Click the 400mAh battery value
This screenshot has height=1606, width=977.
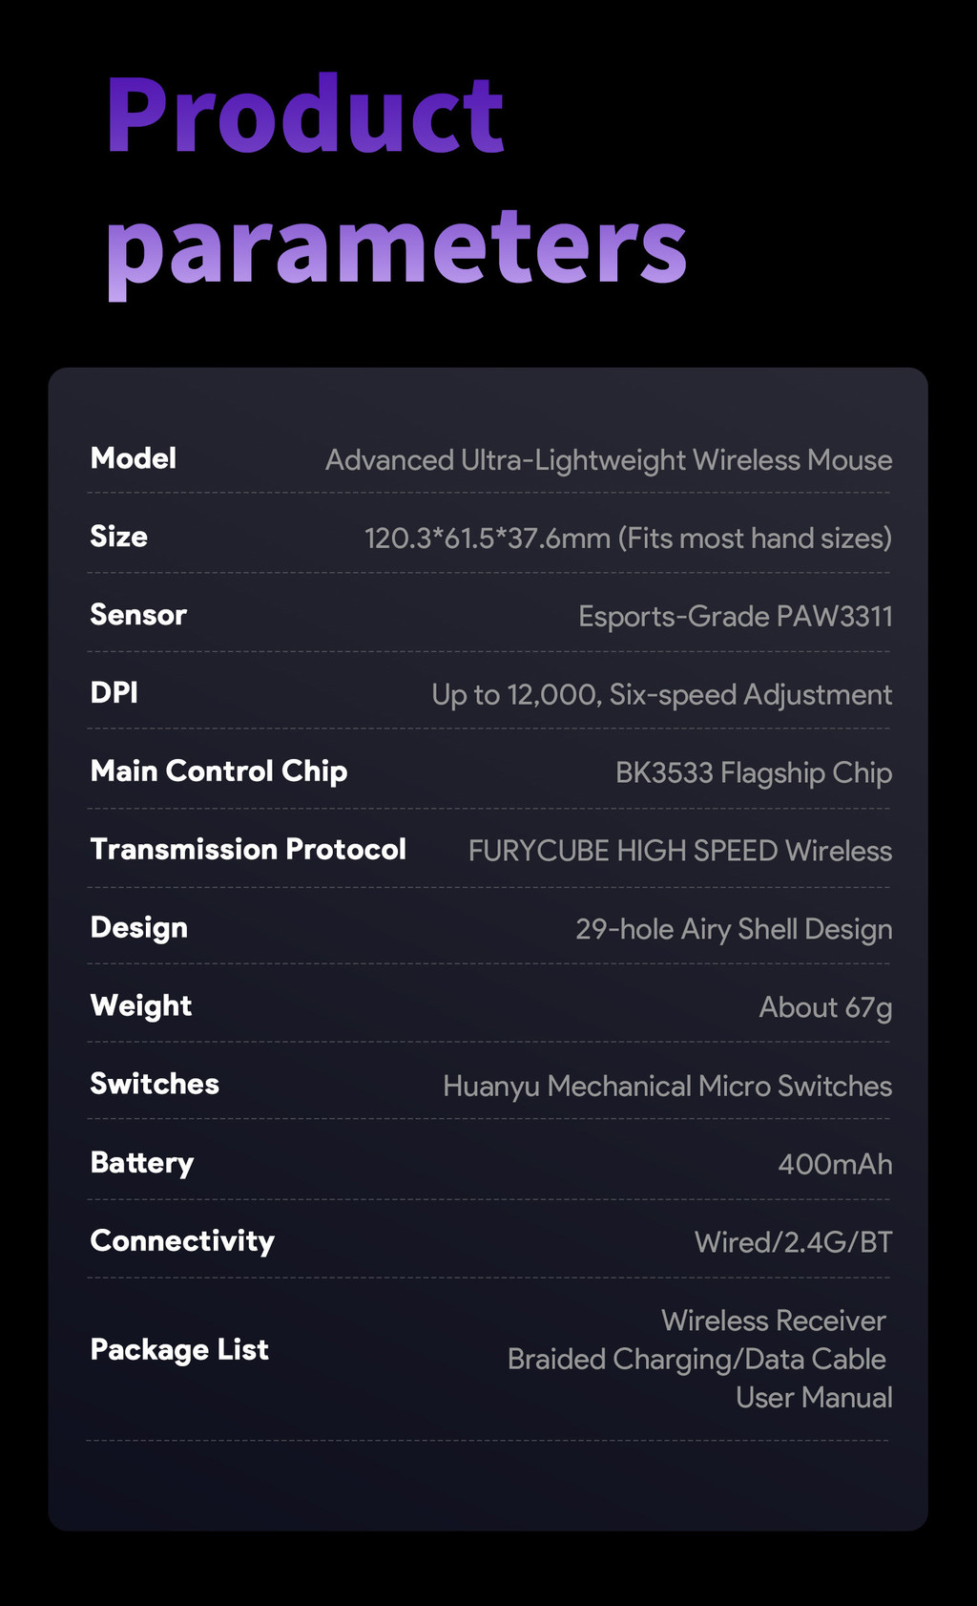pyautogui.click(x=835, y=1165)
